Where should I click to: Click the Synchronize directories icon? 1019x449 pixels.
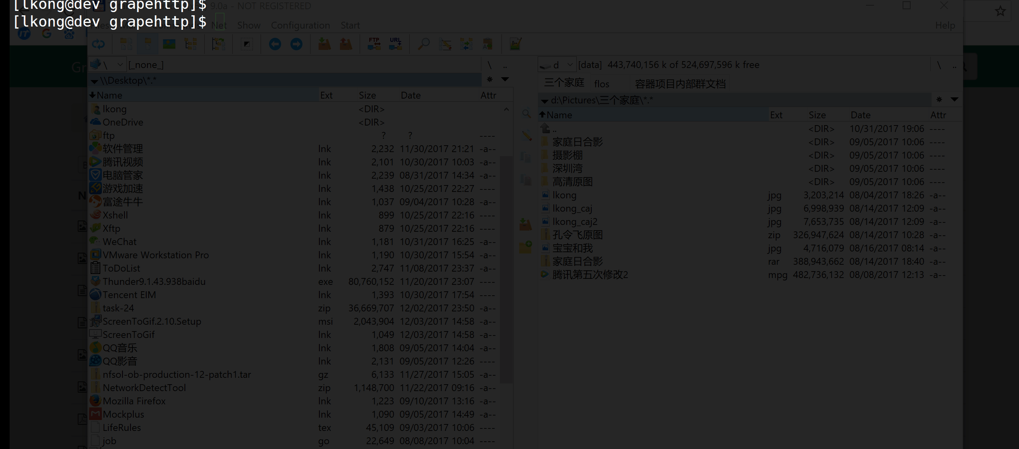click(466, 44)
